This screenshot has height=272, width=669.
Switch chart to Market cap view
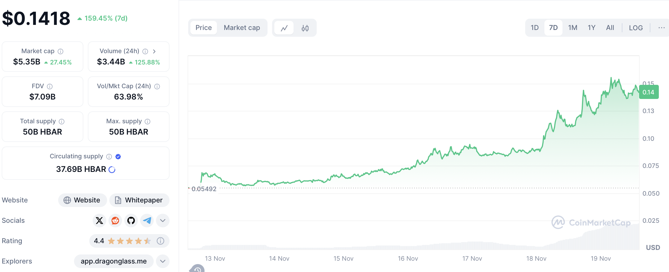pos(242,28)
